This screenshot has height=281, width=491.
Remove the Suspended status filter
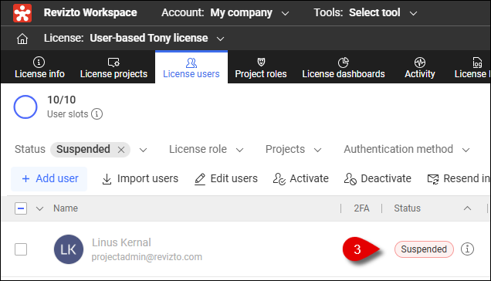pos(121,150)
